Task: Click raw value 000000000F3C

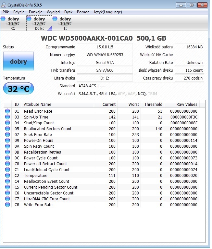Action: coord(184,117)
